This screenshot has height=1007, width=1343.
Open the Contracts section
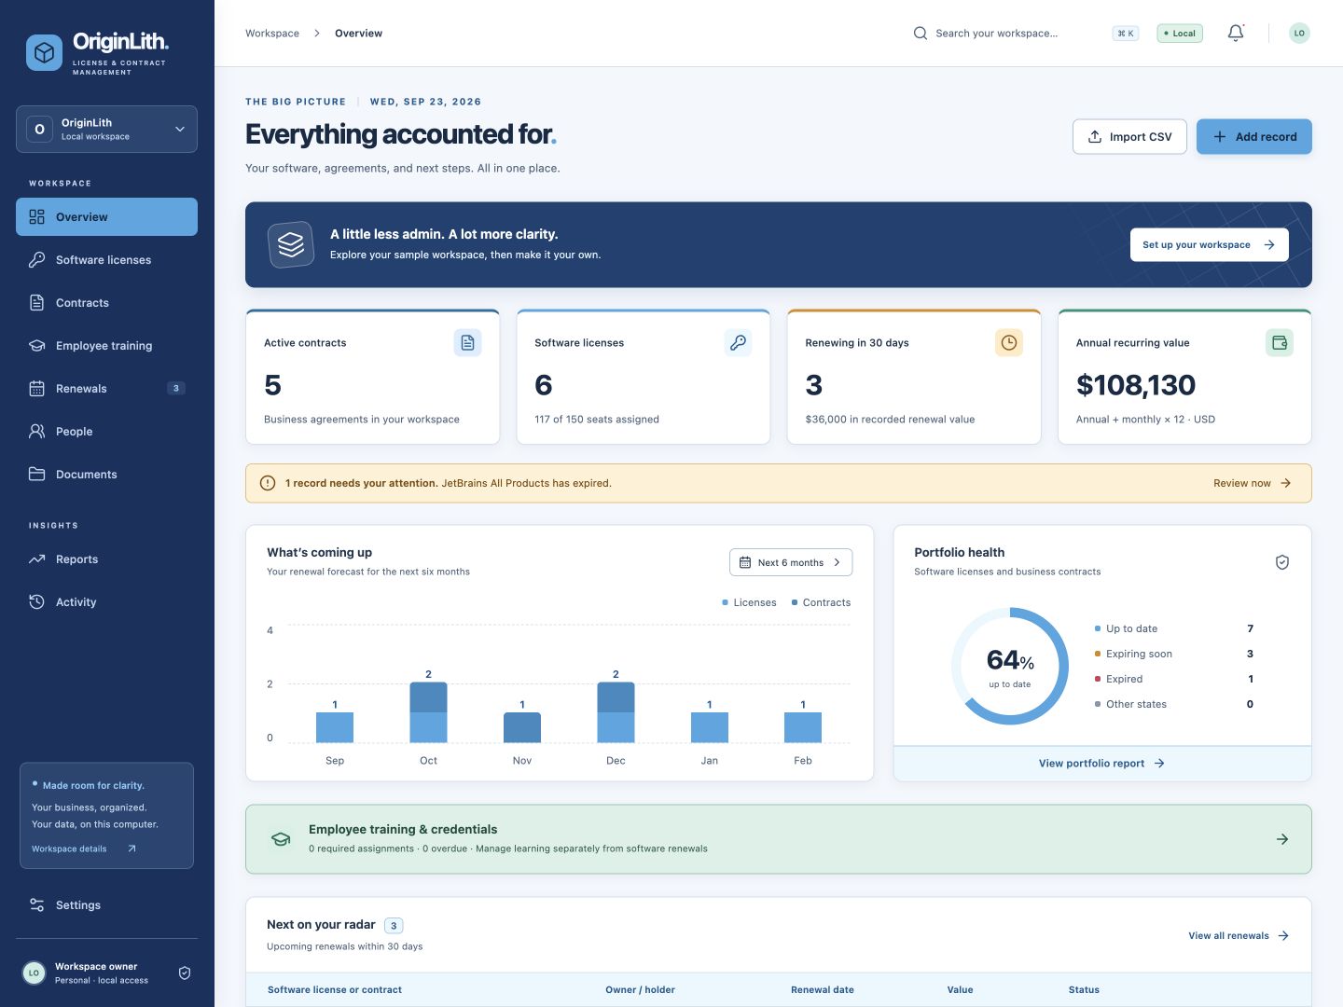pos(106,302)
